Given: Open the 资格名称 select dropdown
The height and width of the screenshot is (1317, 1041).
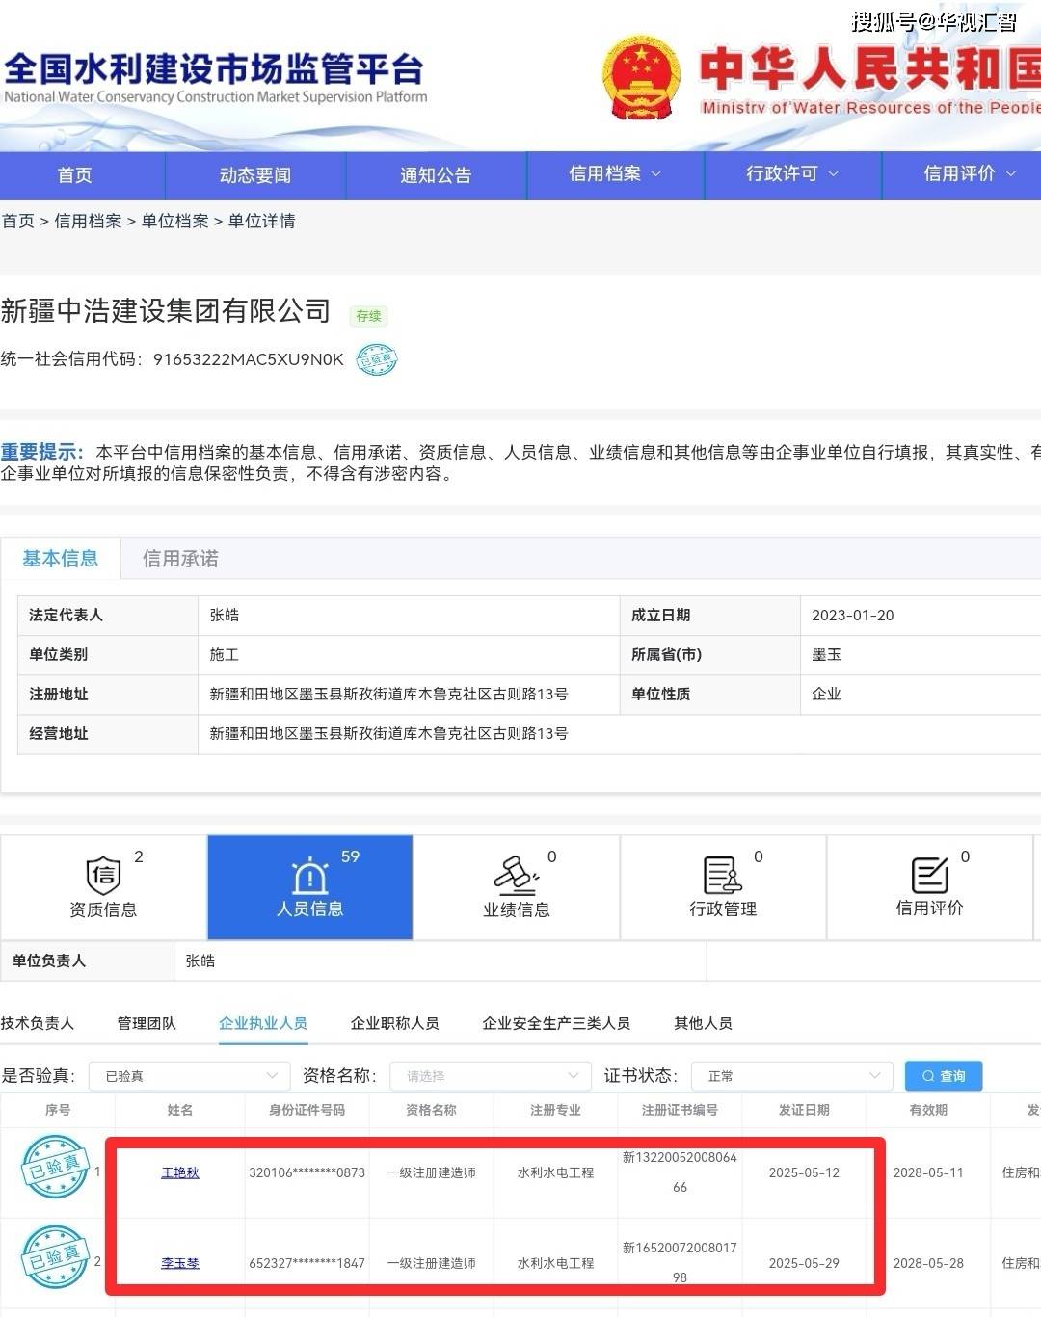Looking at the screenshot, I should (491, 1076).
